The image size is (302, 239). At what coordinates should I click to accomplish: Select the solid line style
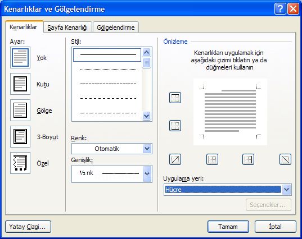pos(107,55)
